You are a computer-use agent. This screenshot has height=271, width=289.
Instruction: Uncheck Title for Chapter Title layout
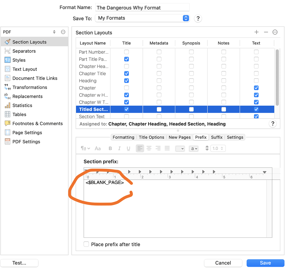126,74
